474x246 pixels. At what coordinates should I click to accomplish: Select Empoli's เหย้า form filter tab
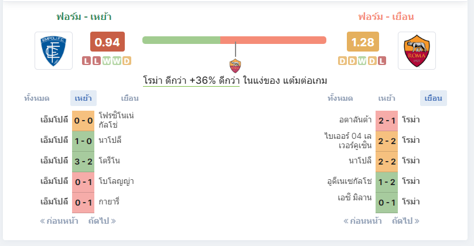pyautogui.click(x=83, y=98)
